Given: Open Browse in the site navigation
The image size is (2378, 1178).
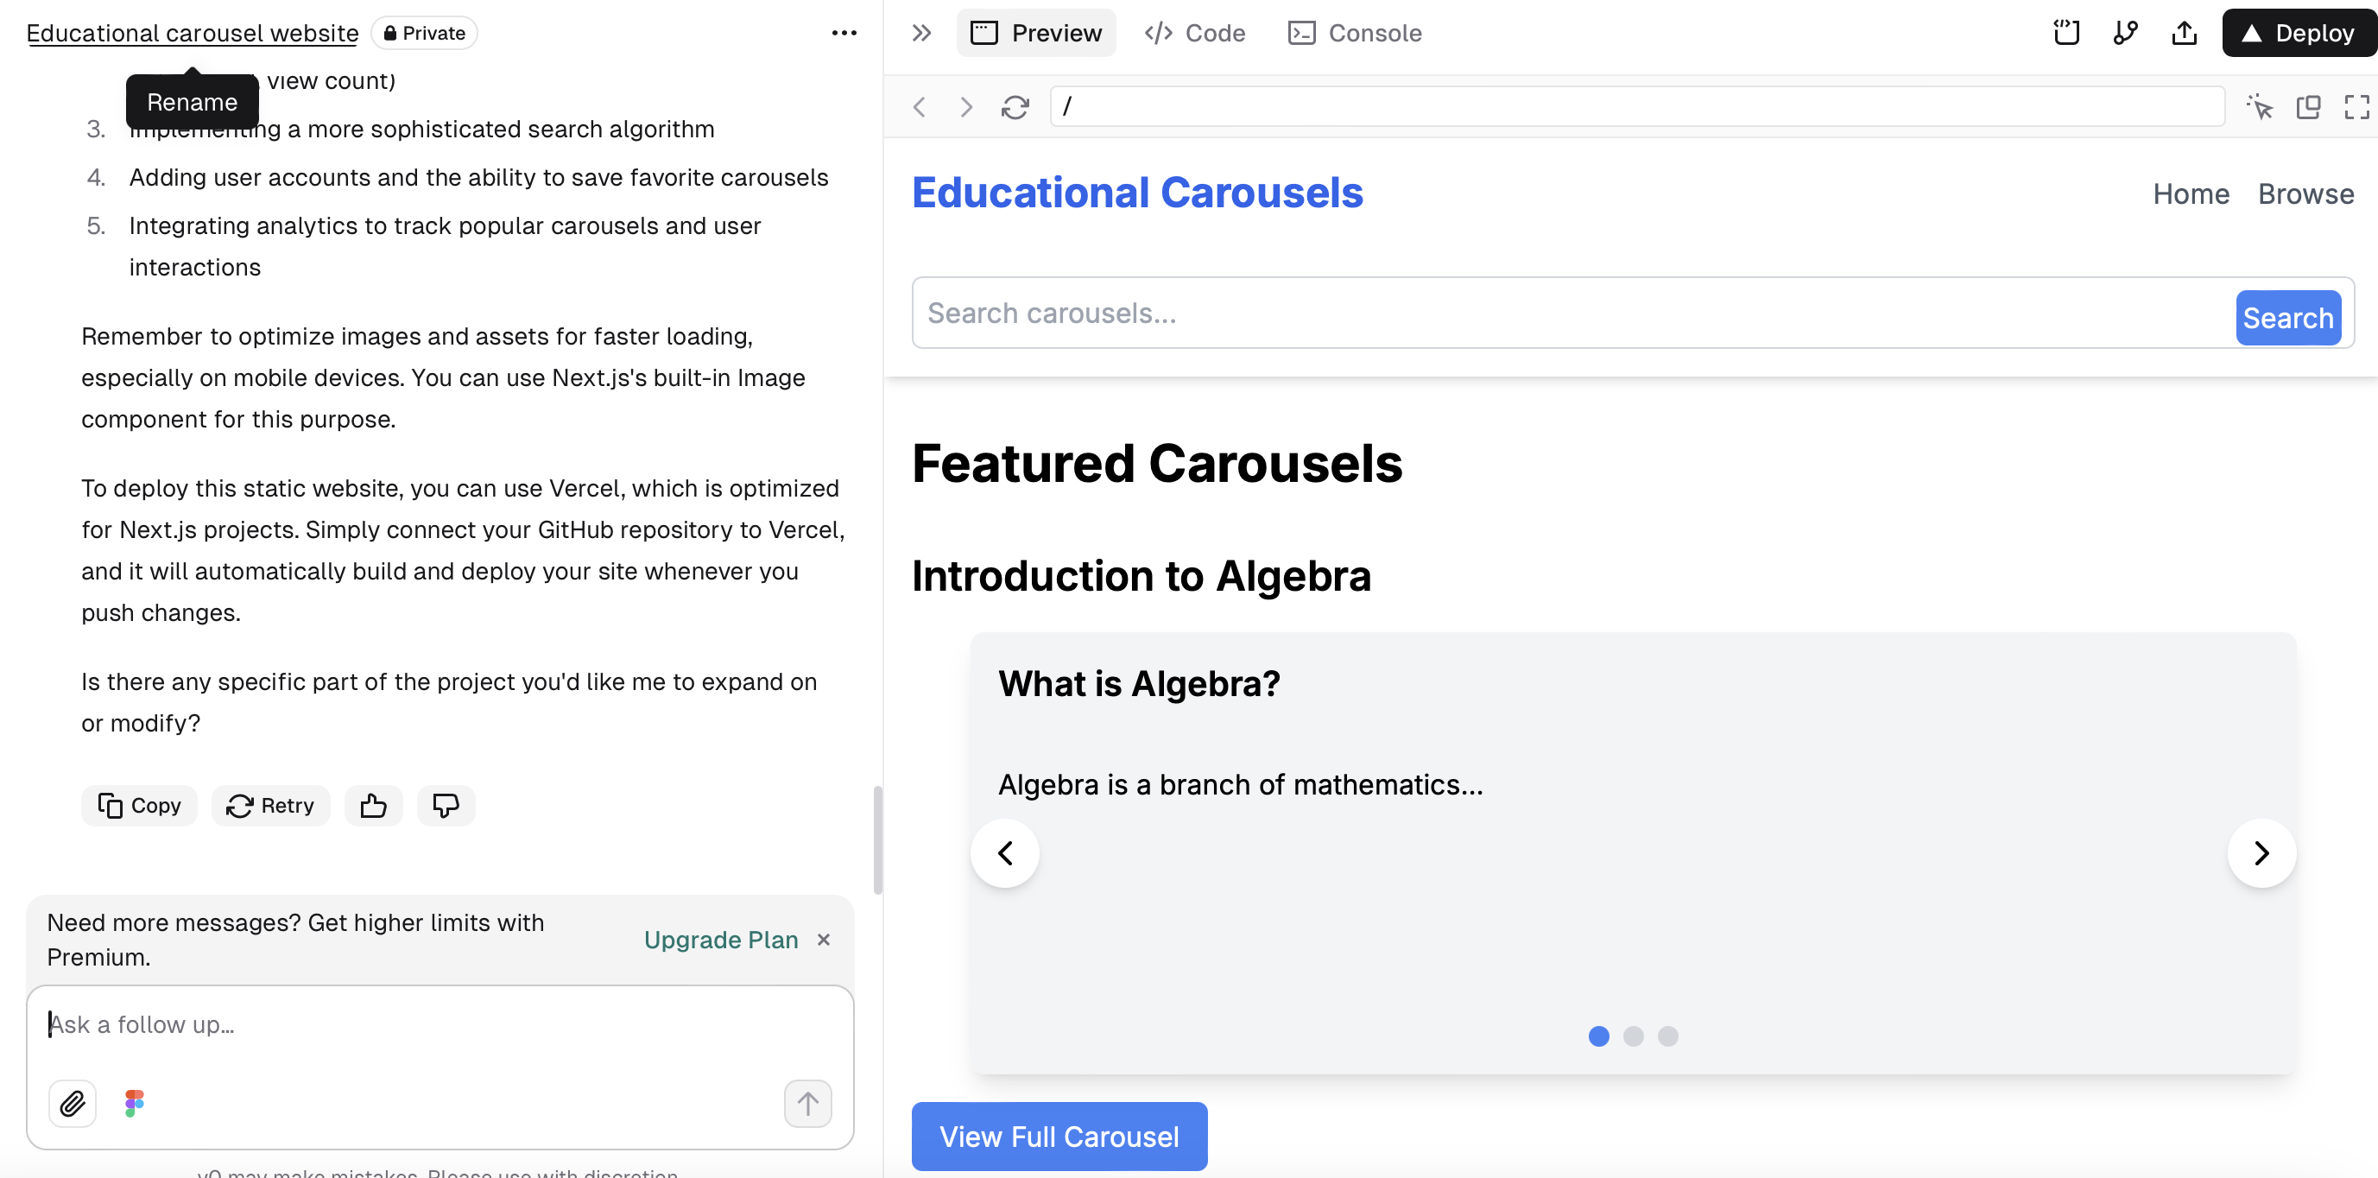Looking at the screenshot, I should 2305,193.
